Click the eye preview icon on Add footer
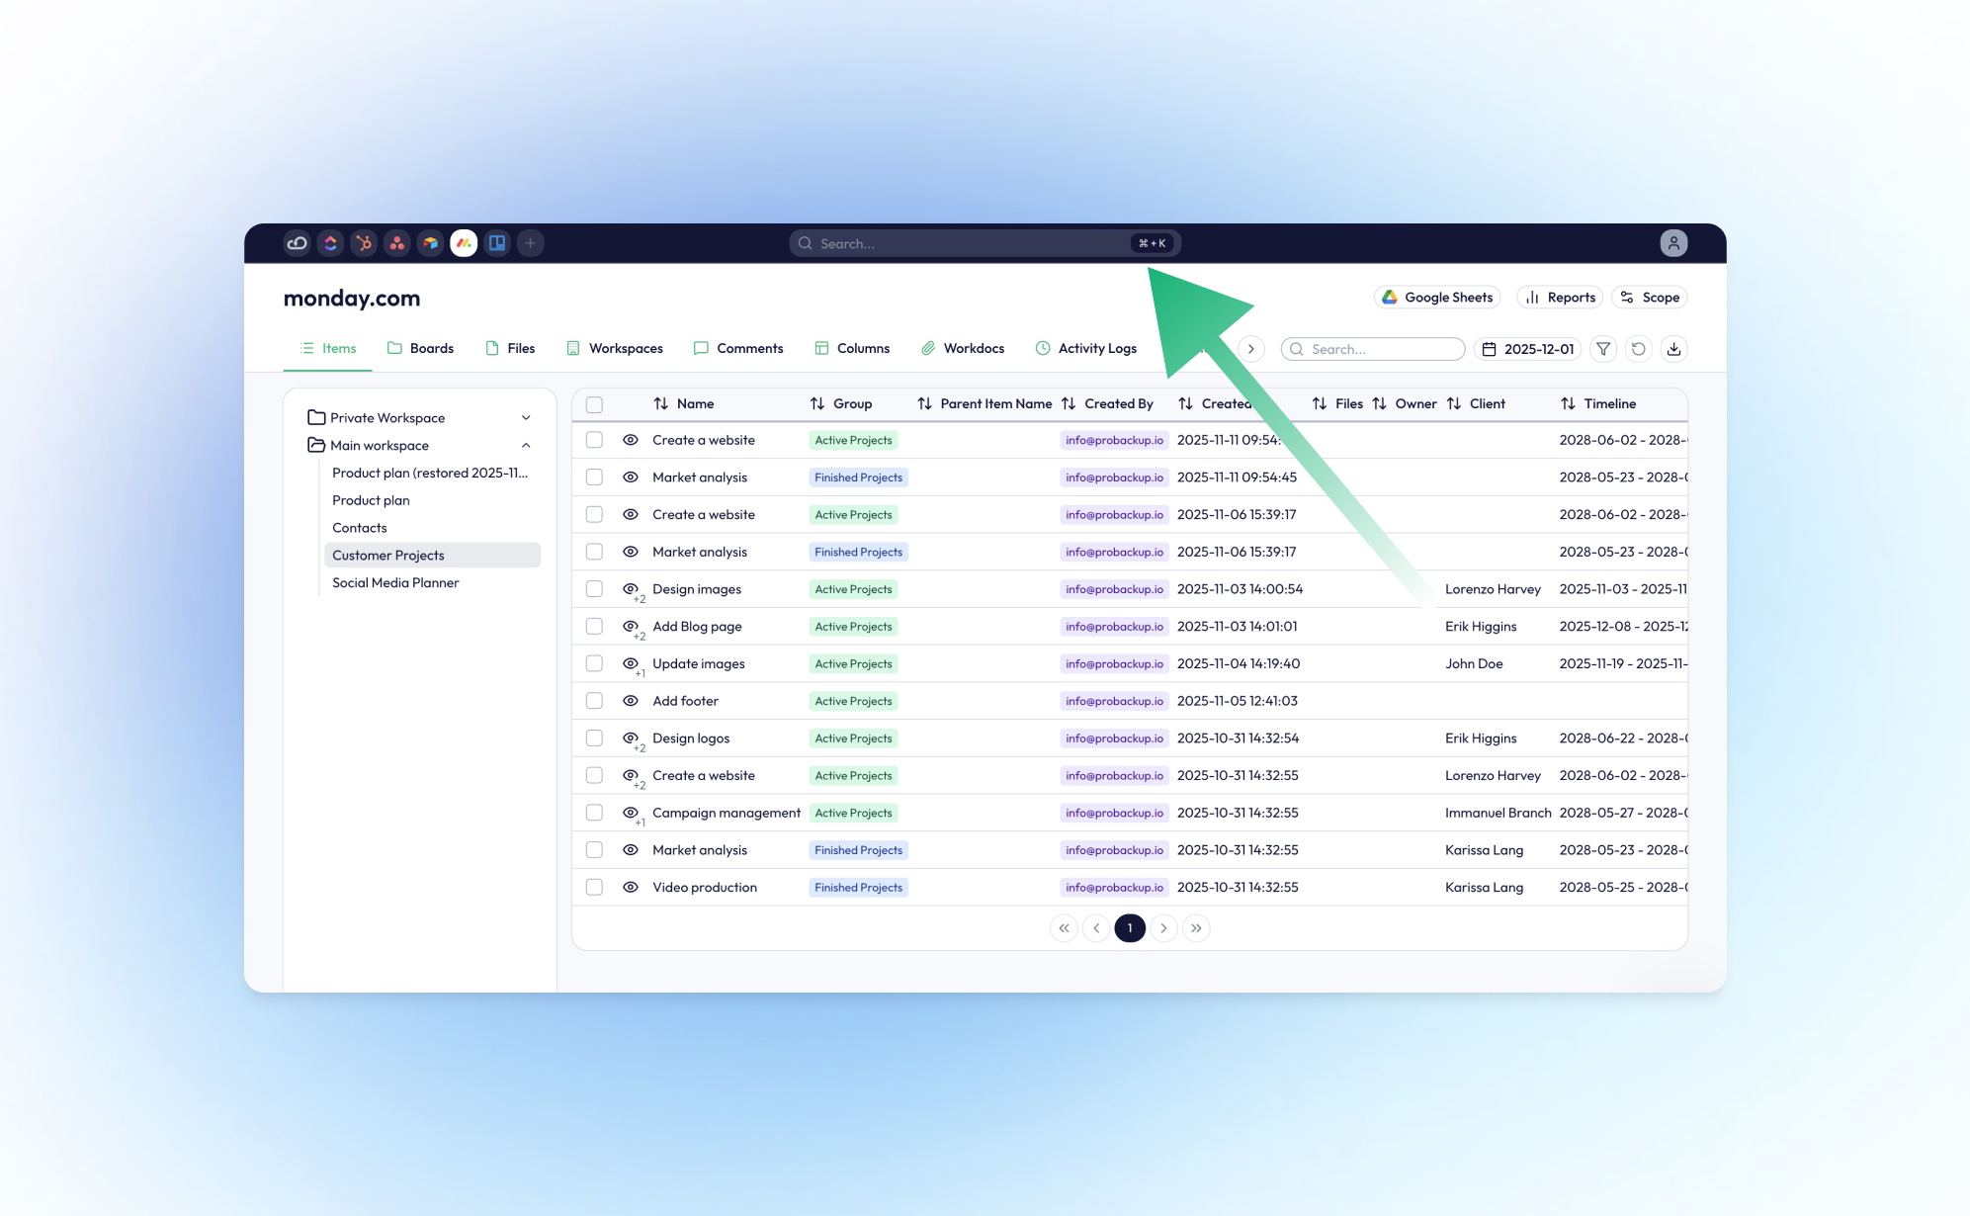 tap(630, 700)
